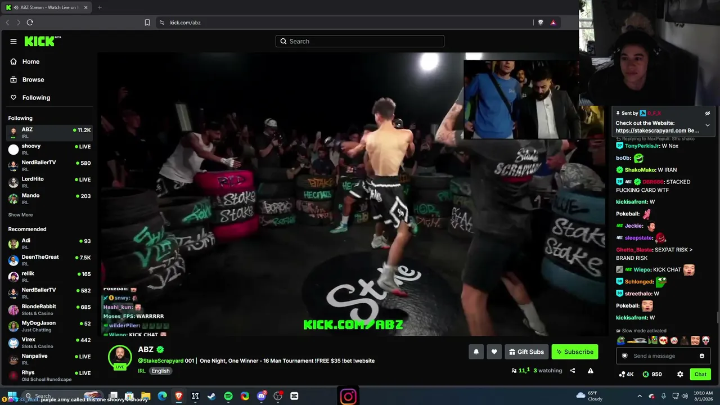
Task: Open the Kicks balance showing 950
Action: (x=652, y=374)
